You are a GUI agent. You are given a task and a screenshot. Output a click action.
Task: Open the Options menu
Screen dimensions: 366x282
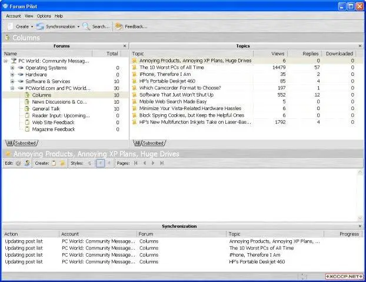[x=44, y=16]
